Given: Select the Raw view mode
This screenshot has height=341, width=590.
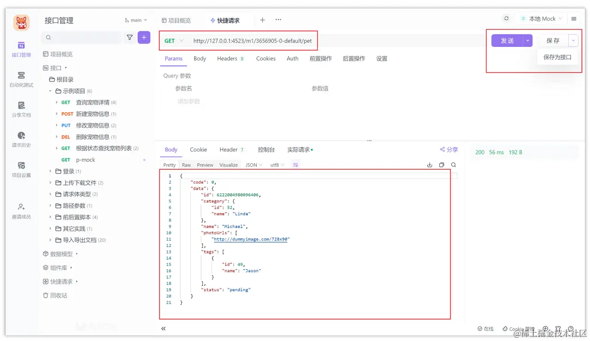Looking at the screenshot, I should 186,165.
